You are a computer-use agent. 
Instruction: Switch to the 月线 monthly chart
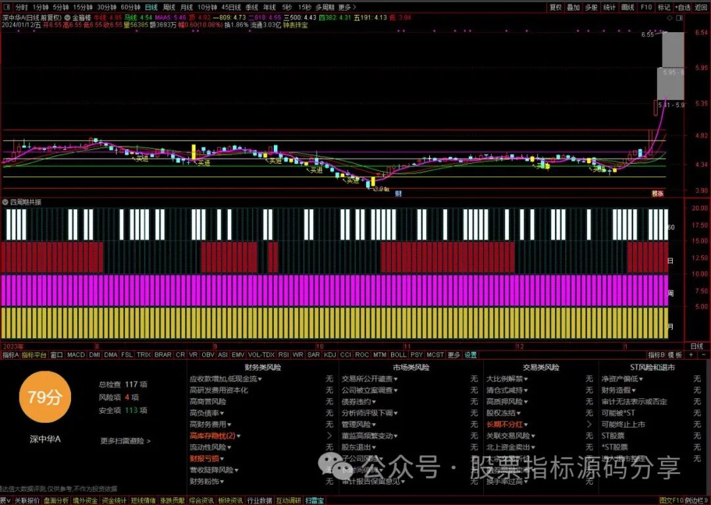click(x=186, y=7)
